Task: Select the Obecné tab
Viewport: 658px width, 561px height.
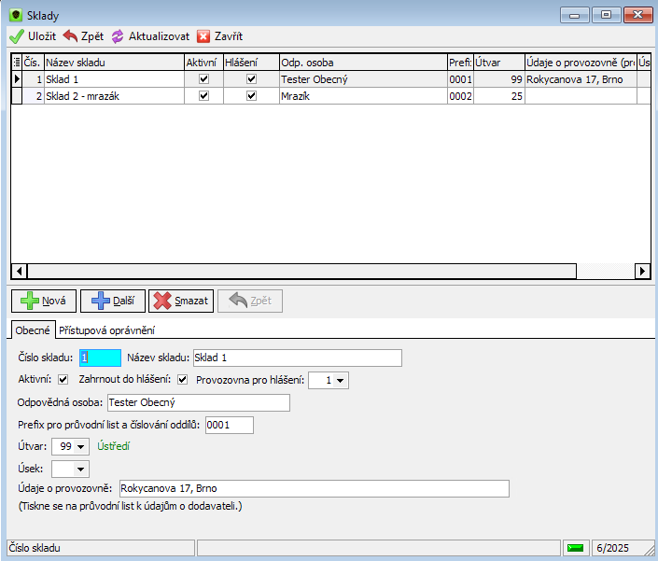Action: [33, 330]
